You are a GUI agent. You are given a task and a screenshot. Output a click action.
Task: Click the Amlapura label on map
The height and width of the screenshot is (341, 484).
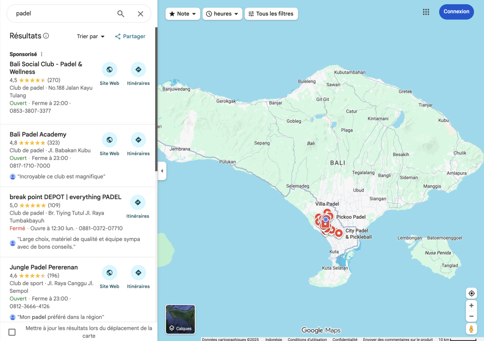pos(457,173)
